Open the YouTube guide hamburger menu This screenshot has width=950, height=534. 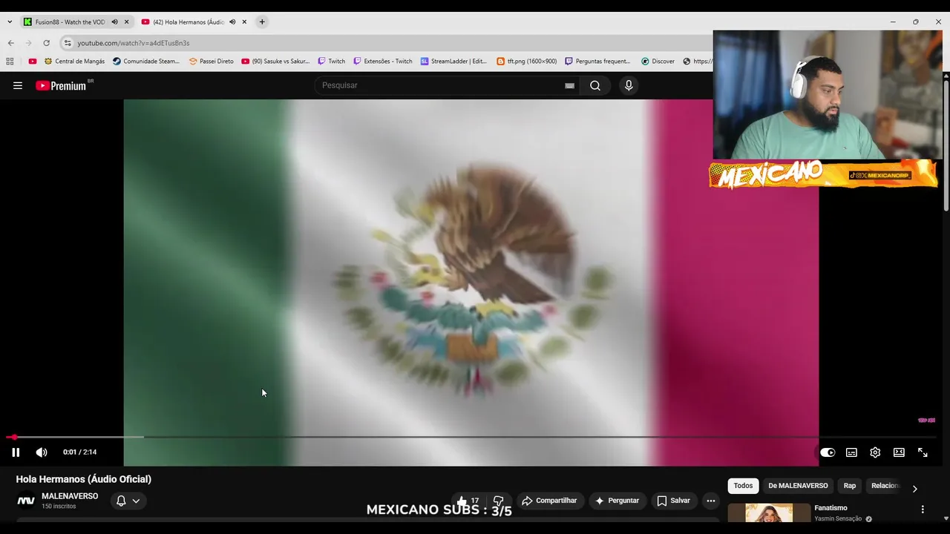pyautogui.click(x=18, y=85)
